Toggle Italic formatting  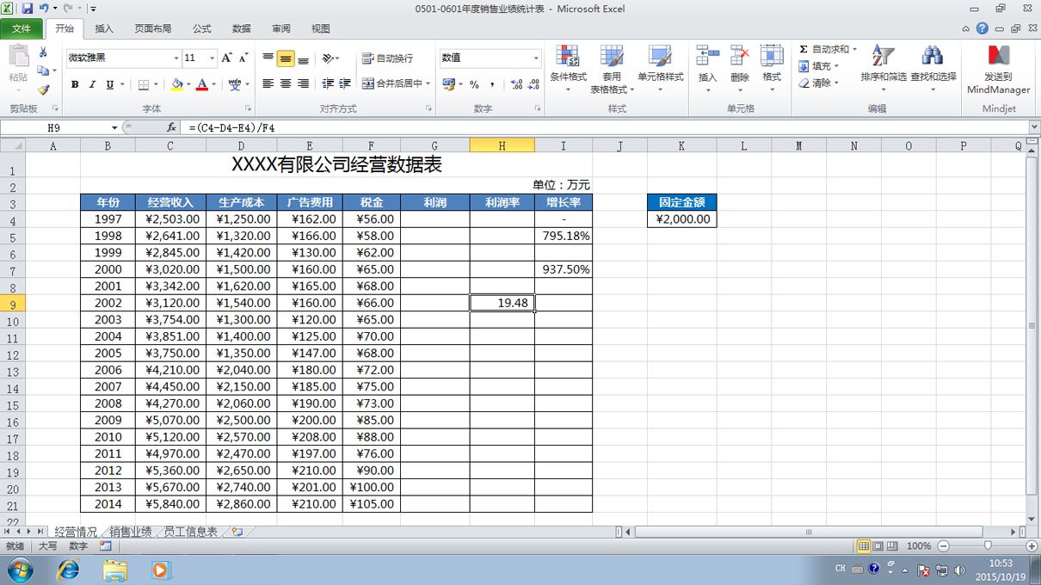tap(92, 84)
